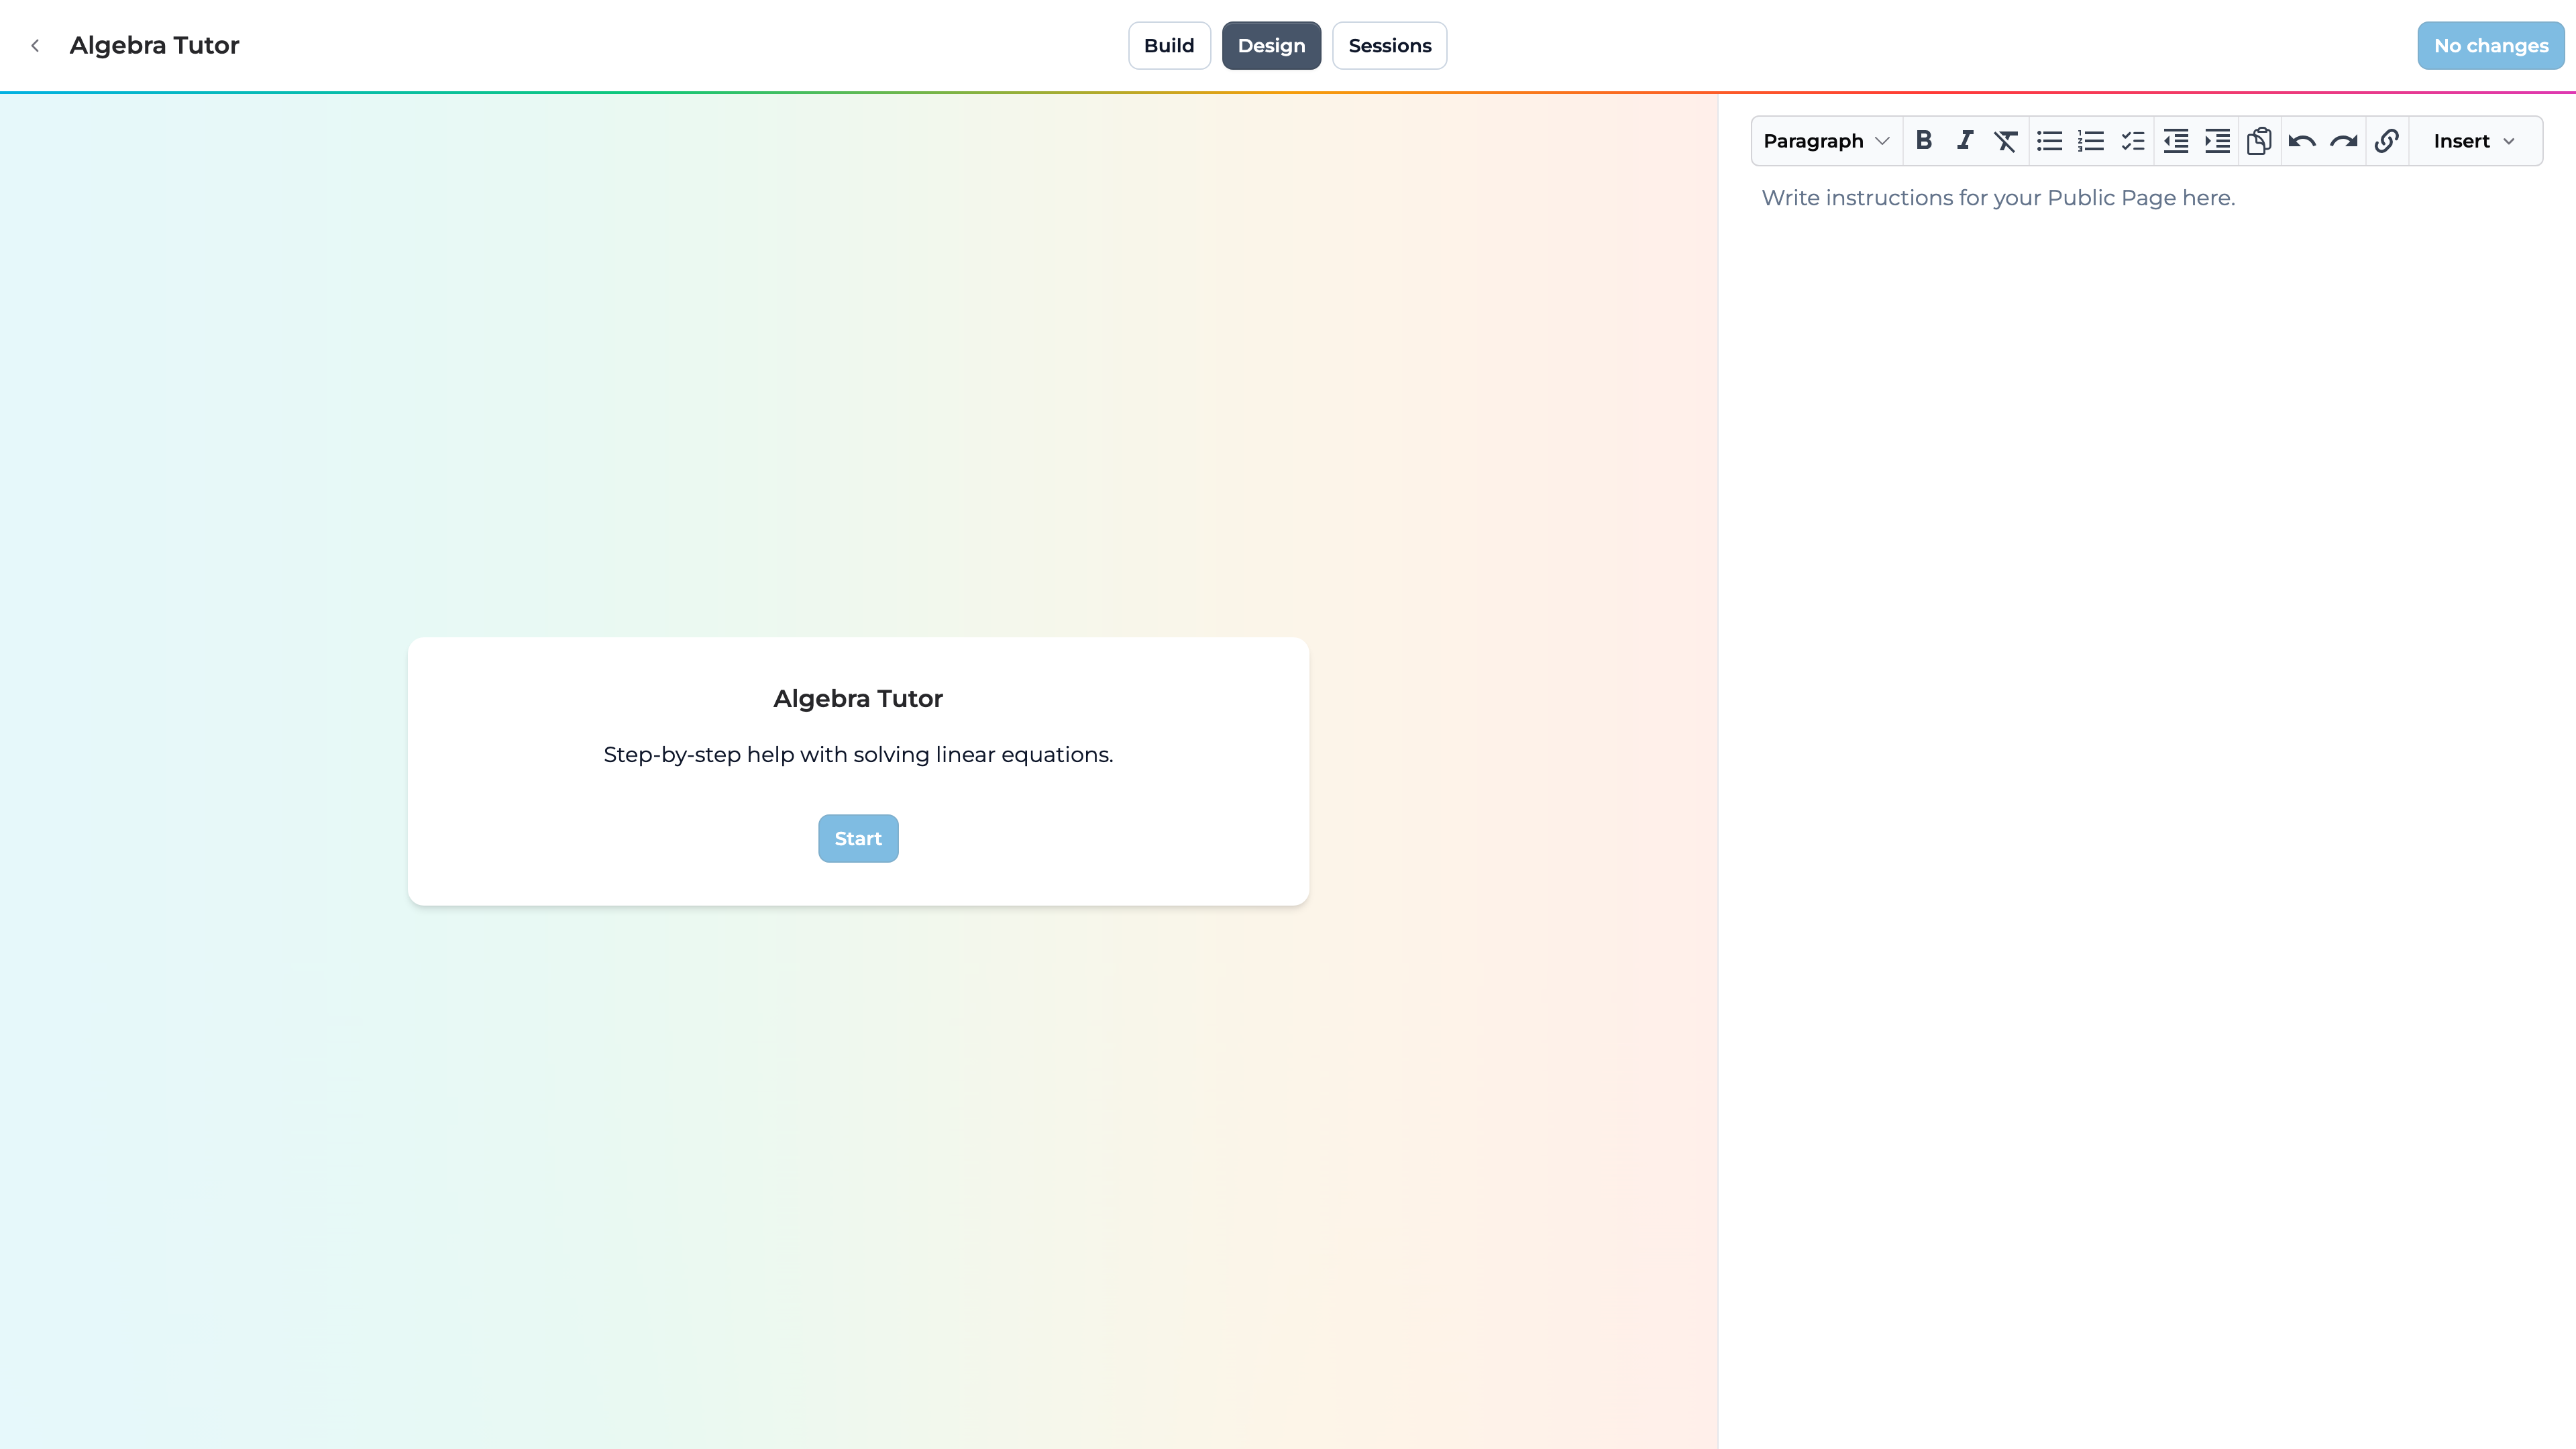Insert a checklist
The width and height of the screenshot is (2576, 1449).
click(x=2133, y=141)
